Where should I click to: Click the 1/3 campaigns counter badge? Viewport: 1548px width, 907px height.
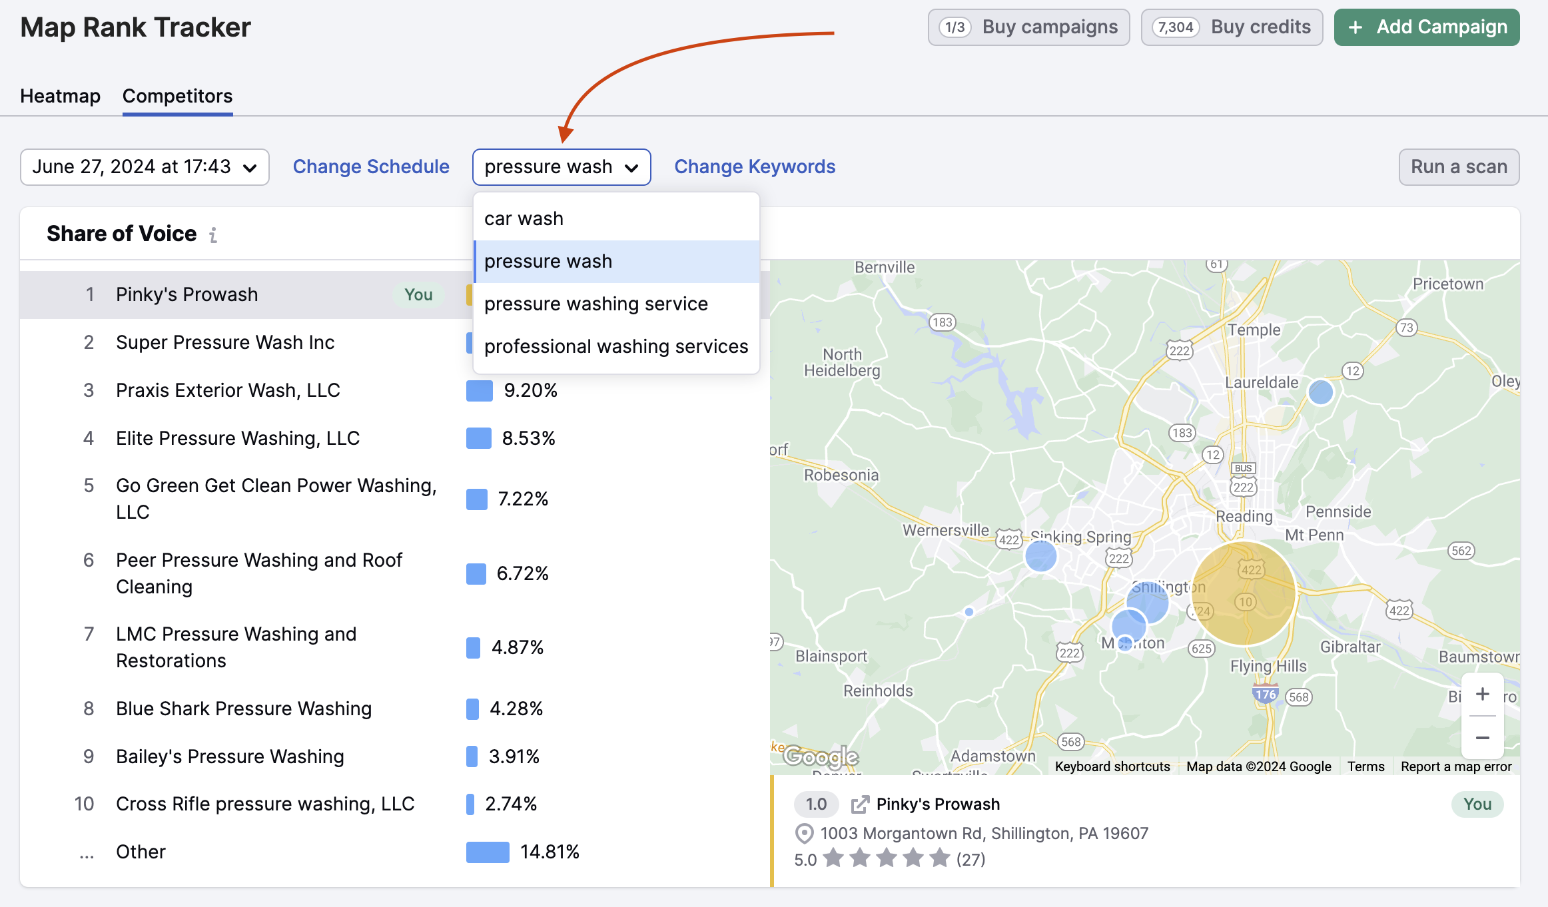(955, 27)
